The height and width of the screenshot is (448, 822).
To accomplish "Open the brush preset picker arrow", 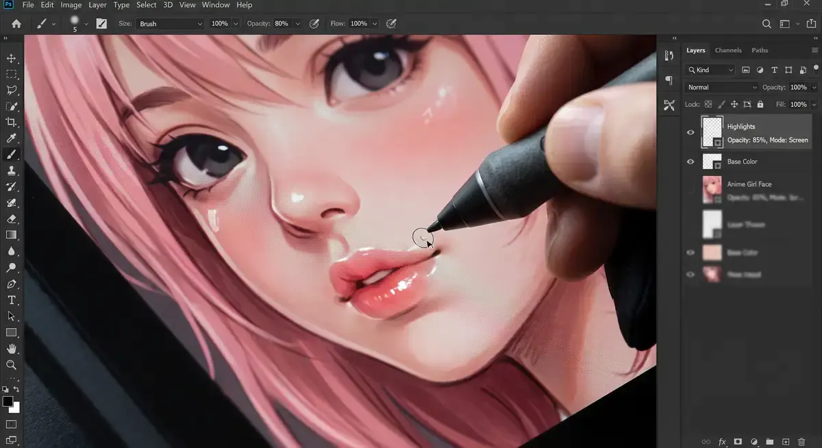I will coord(86,24).
